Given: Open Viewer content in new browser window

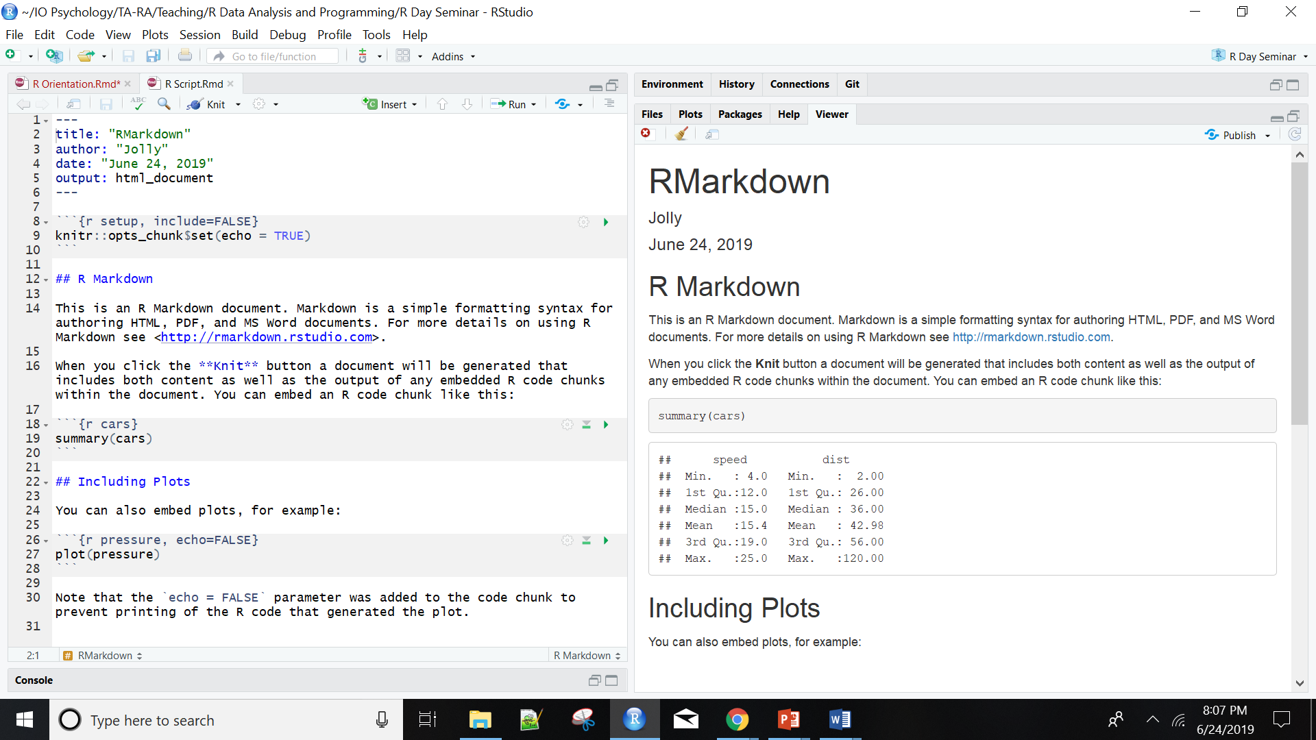Looking at the screenshot, I should (x=712, y=134).
